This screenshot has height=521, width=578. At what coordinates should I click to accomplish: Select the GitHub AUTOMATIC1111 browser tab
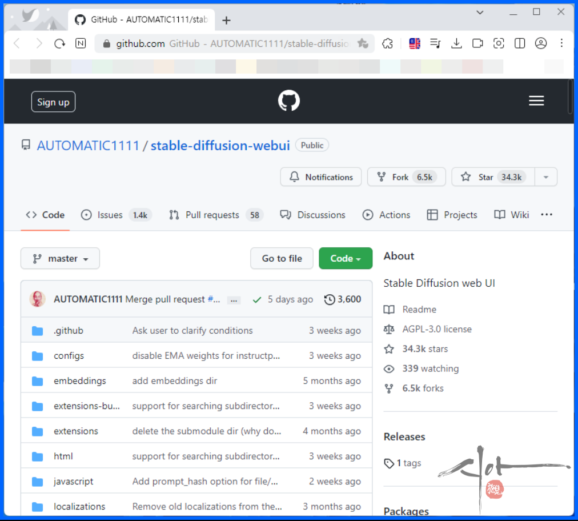pyautogui.click(x=142, y=20)
